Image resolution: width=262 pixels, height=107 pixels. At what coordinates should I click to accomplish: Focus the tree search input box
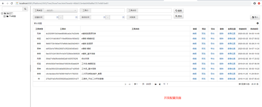[12, 9]
